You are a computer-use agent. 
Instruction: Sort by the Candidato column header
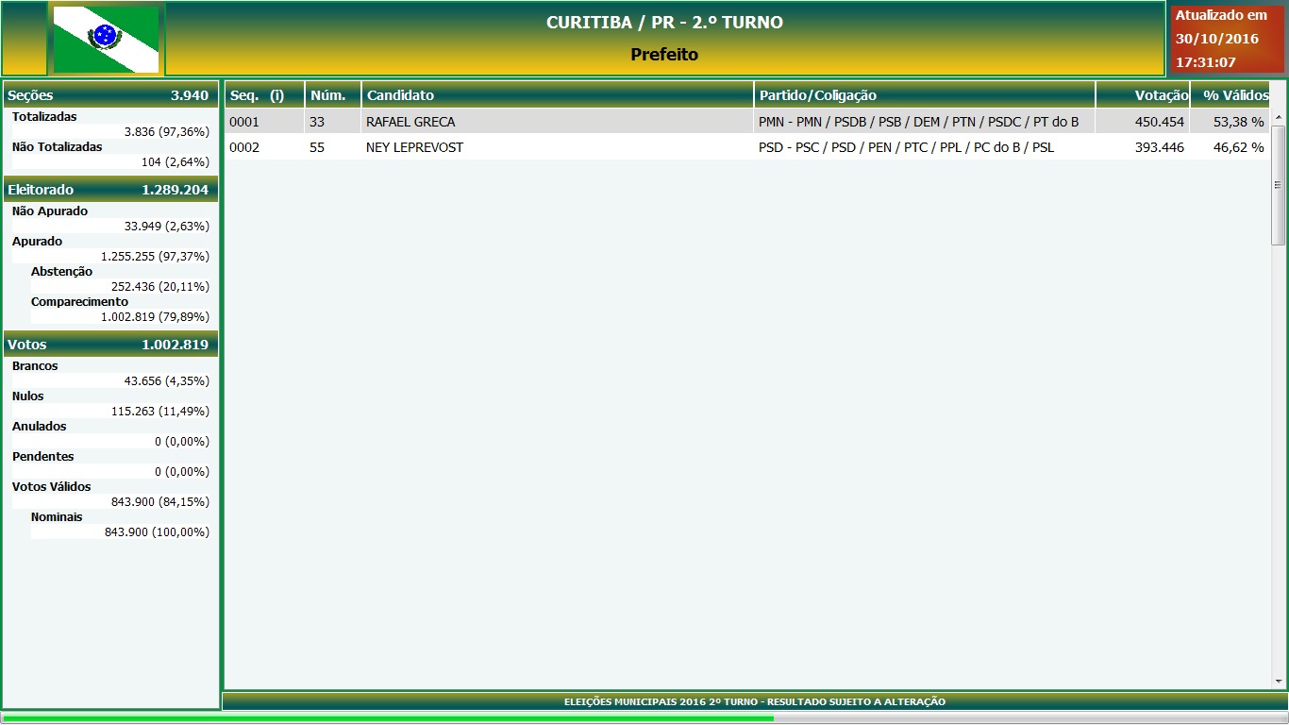[557, 95]
